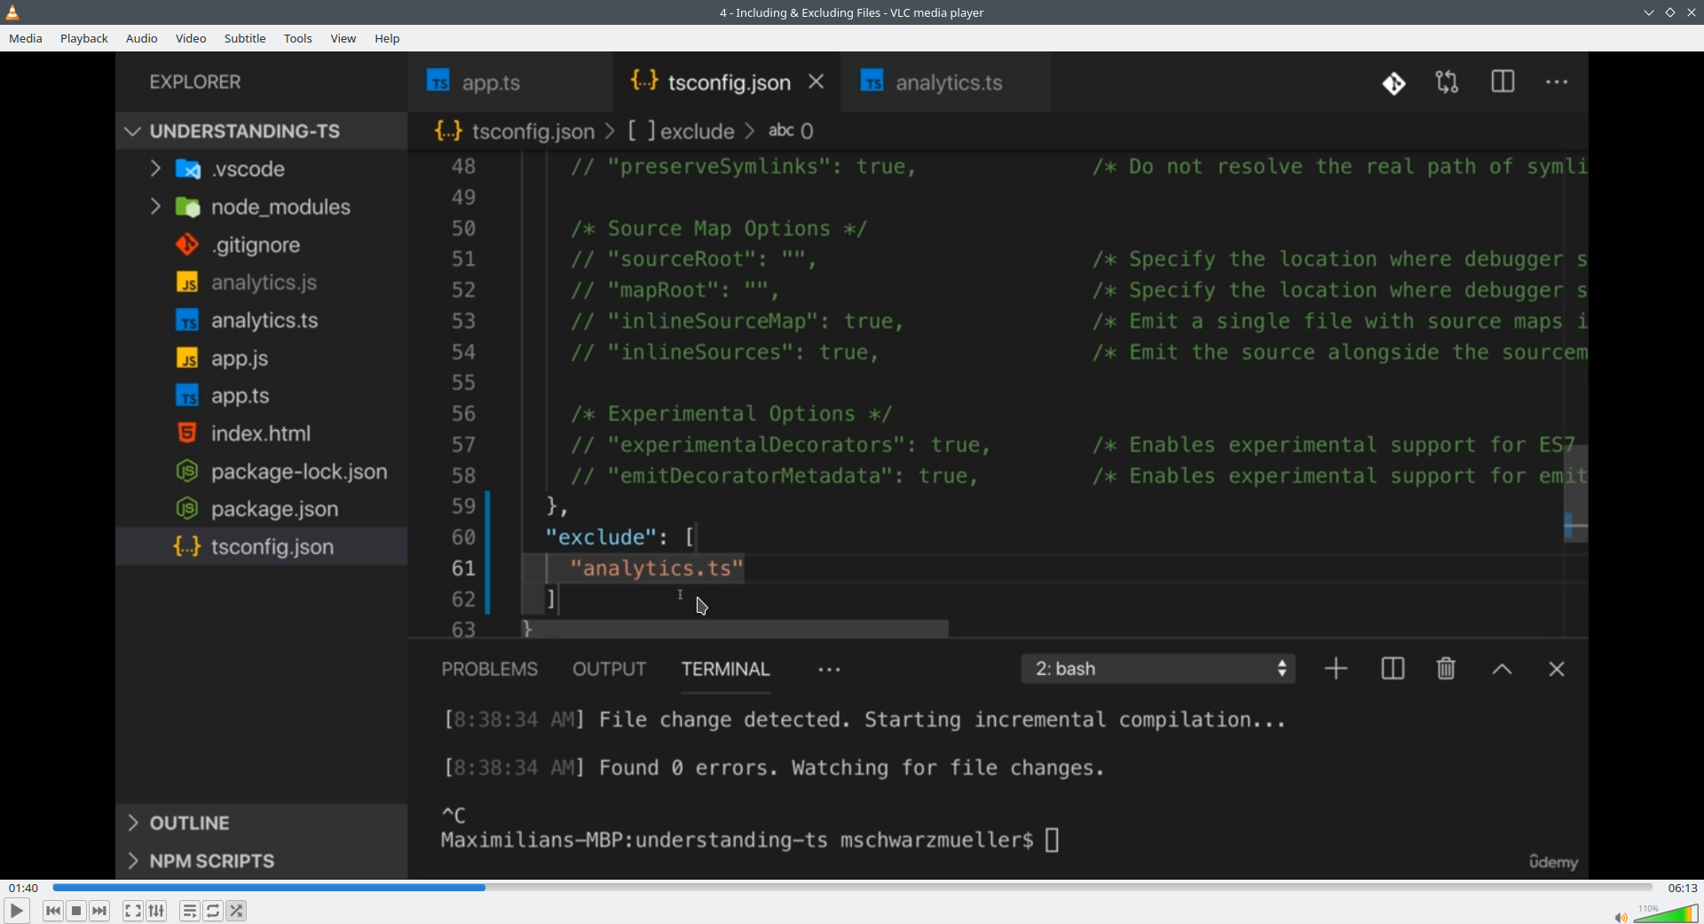The height and width of the screenshot is (924, 1704).
Task: Open the Subtitle menu
Action: point(245,39)
